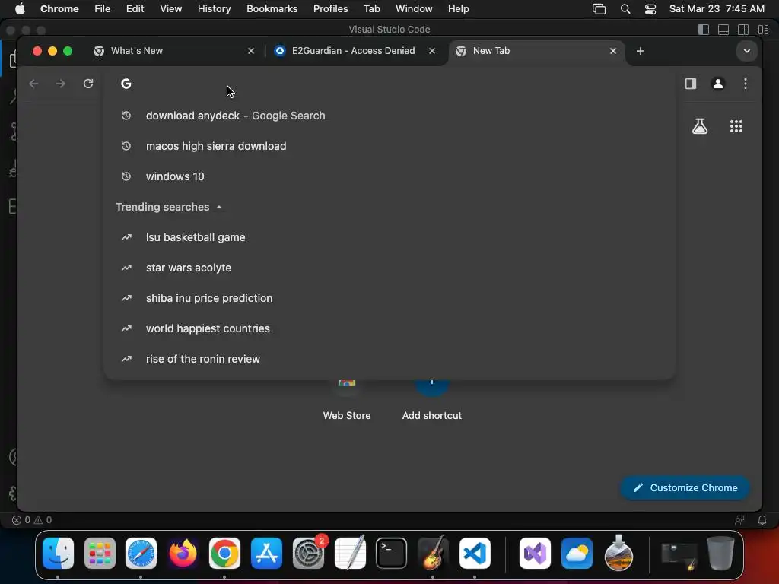Open System Settings from the Dock
The height and width of the screenshot is (584, 779).
point(308,554)
